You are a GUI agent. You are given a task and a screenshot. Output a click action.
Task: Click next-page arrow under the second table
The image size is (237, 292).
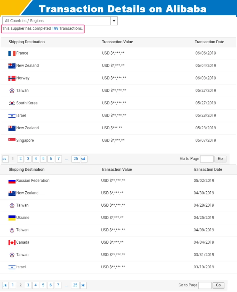pos(83,285)
